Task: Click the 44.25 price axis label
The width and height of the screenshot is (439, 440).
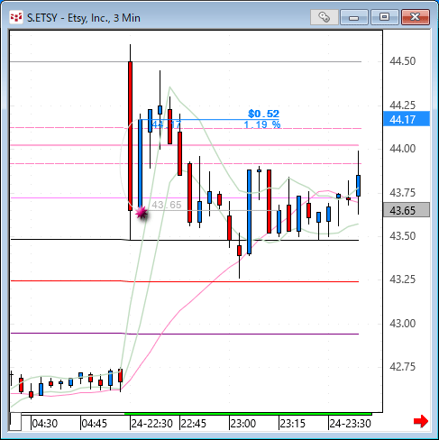Action: [402, 105]
